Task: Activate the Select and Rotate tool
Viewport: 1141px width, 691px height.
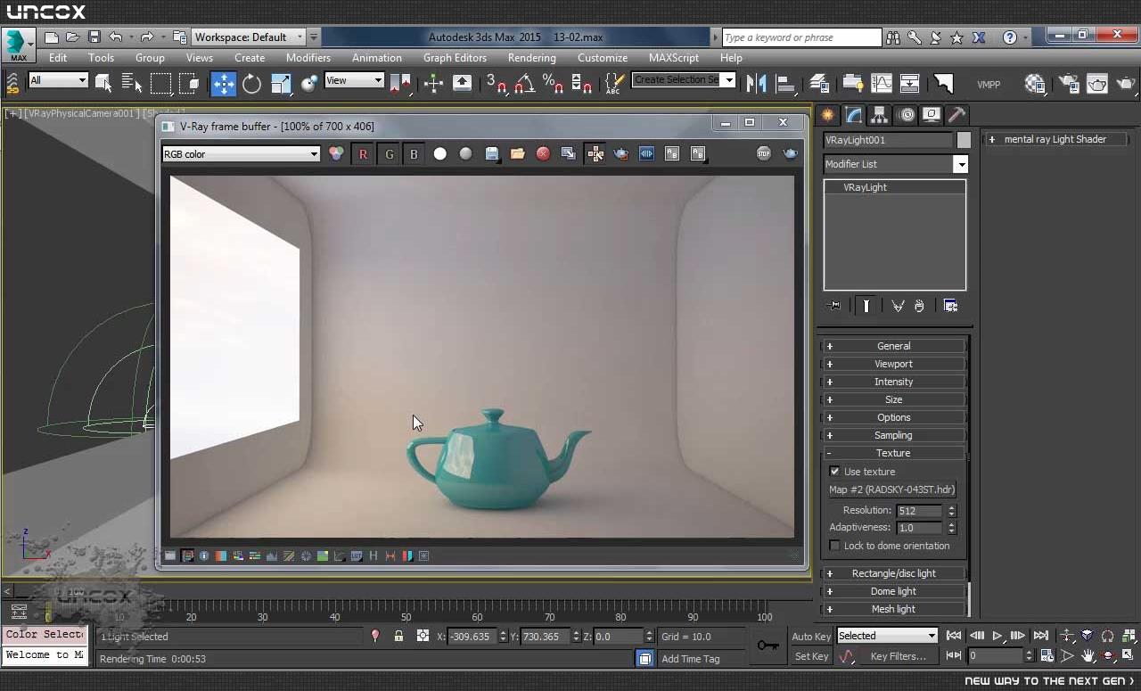Action: pyautogui.click(x=252, y=84)
